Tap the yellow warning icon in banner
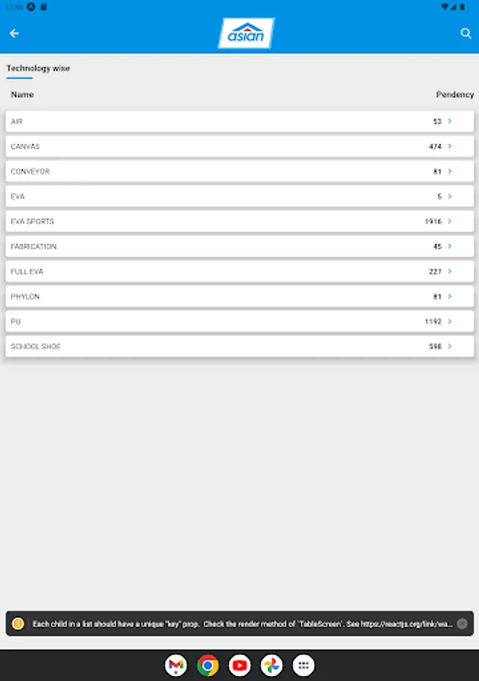 tap(18, 624)
